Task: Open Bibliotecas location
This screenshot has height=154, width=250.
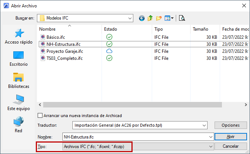Action: click(19, 81)
